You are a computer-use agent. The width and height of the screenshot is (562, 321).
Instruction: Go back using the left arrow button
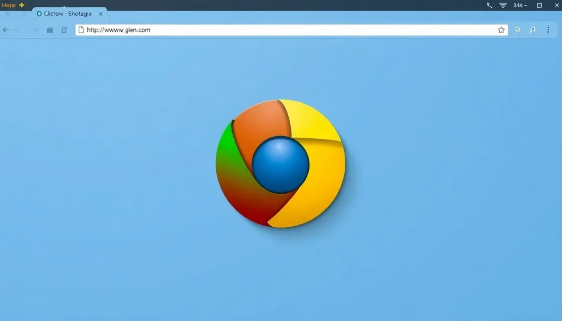coord(6,30)
